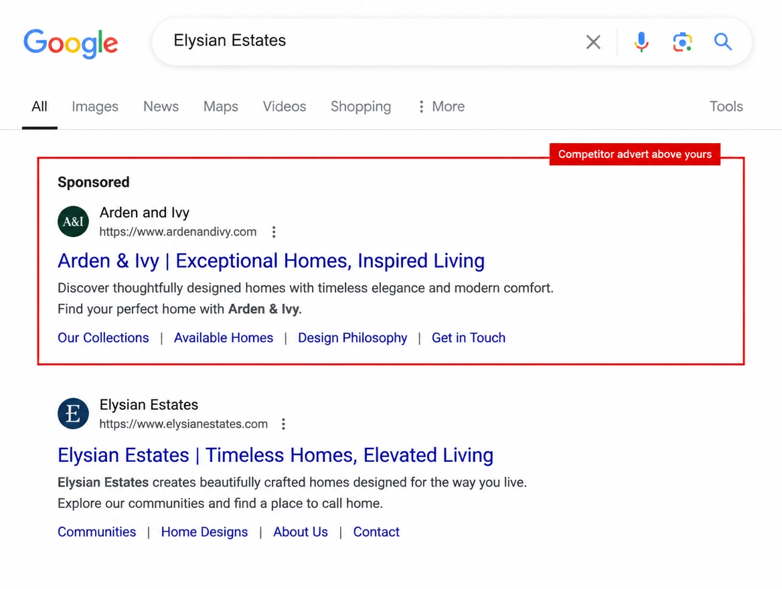The height and width of the screenshot is (589, 782).
Task: Open the Maps tab
Action: (220, 106)
